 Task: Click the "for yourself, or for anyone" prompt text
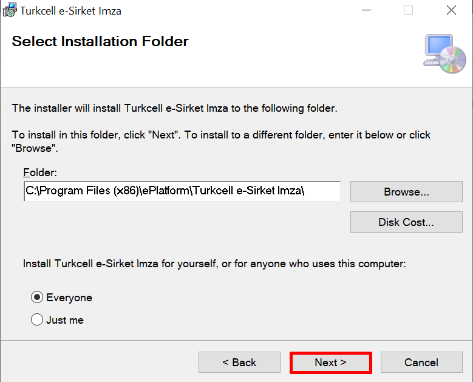click(x=214, y=264)
